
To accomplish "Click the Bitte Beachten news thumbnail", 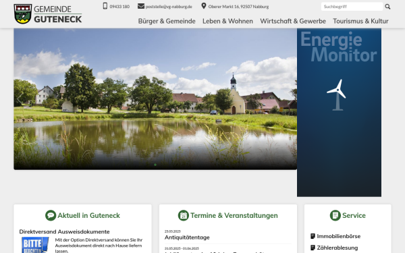I will tap(35, 245).
